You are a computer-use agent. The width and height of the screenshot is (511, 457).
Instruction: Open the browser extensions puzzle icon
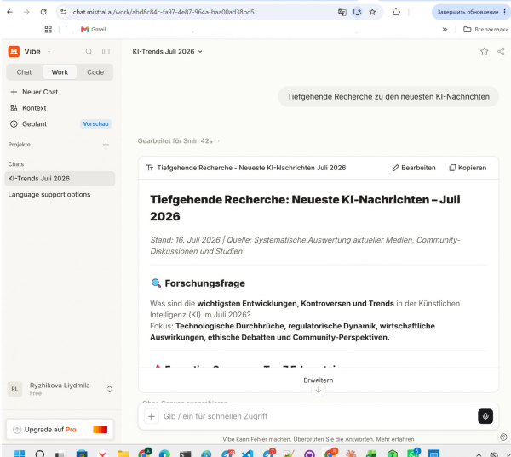396,12
